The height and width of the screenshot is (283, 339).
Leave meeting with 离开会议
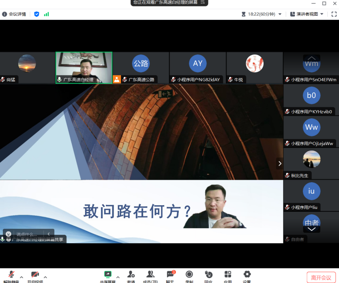(321, 277)
